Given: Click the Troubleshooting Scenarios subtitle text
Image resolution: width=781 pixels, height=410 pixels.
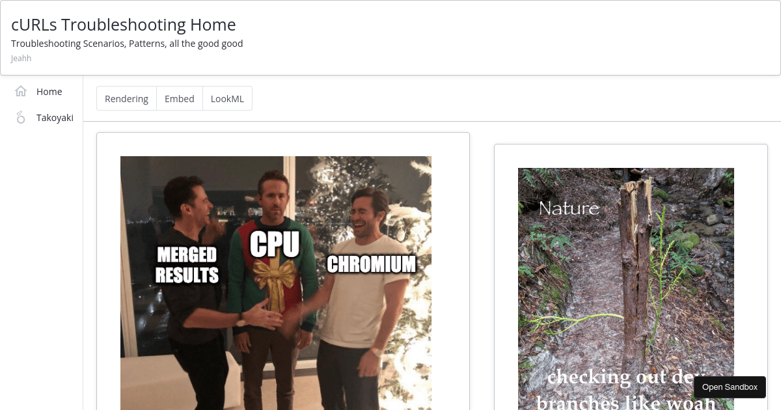Looking at the screenshot, I should [x=127, y=44].
